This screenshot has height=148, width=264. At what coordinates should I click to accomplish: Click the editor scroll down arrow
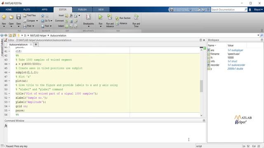pos(201,116)
